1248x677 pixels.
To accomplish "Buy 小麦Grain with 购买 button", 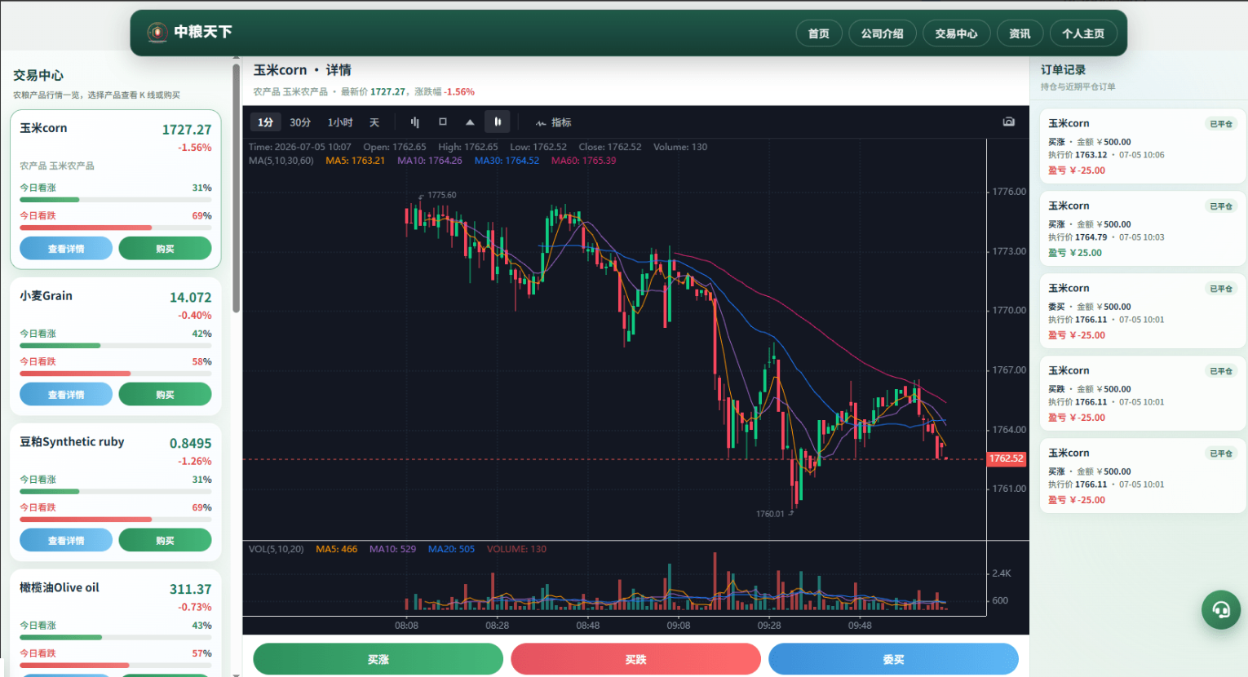I will [x=165, y=395].
